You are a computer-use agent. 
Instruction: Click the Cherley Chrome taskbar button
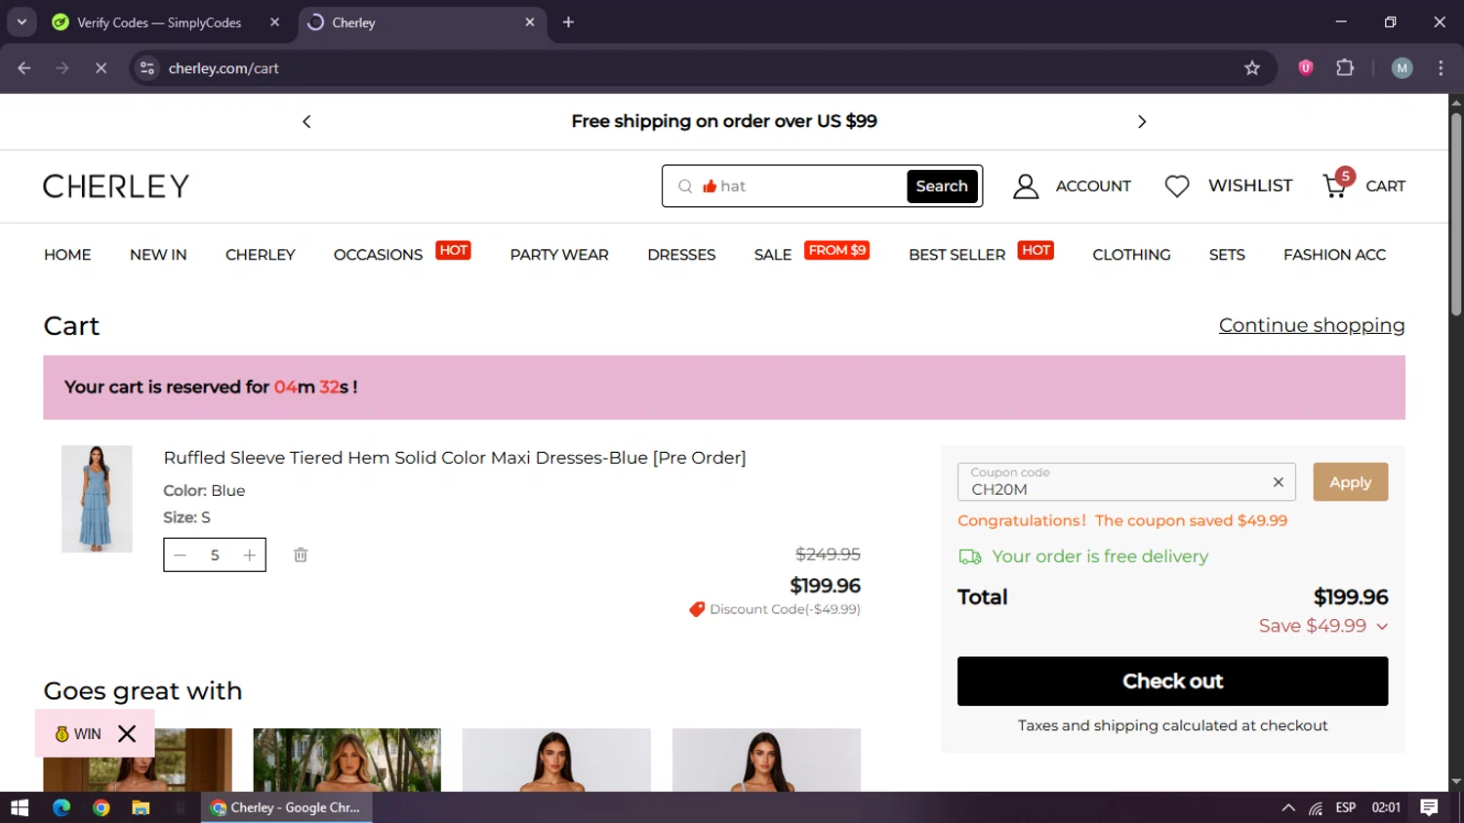(x=287, y=807)
